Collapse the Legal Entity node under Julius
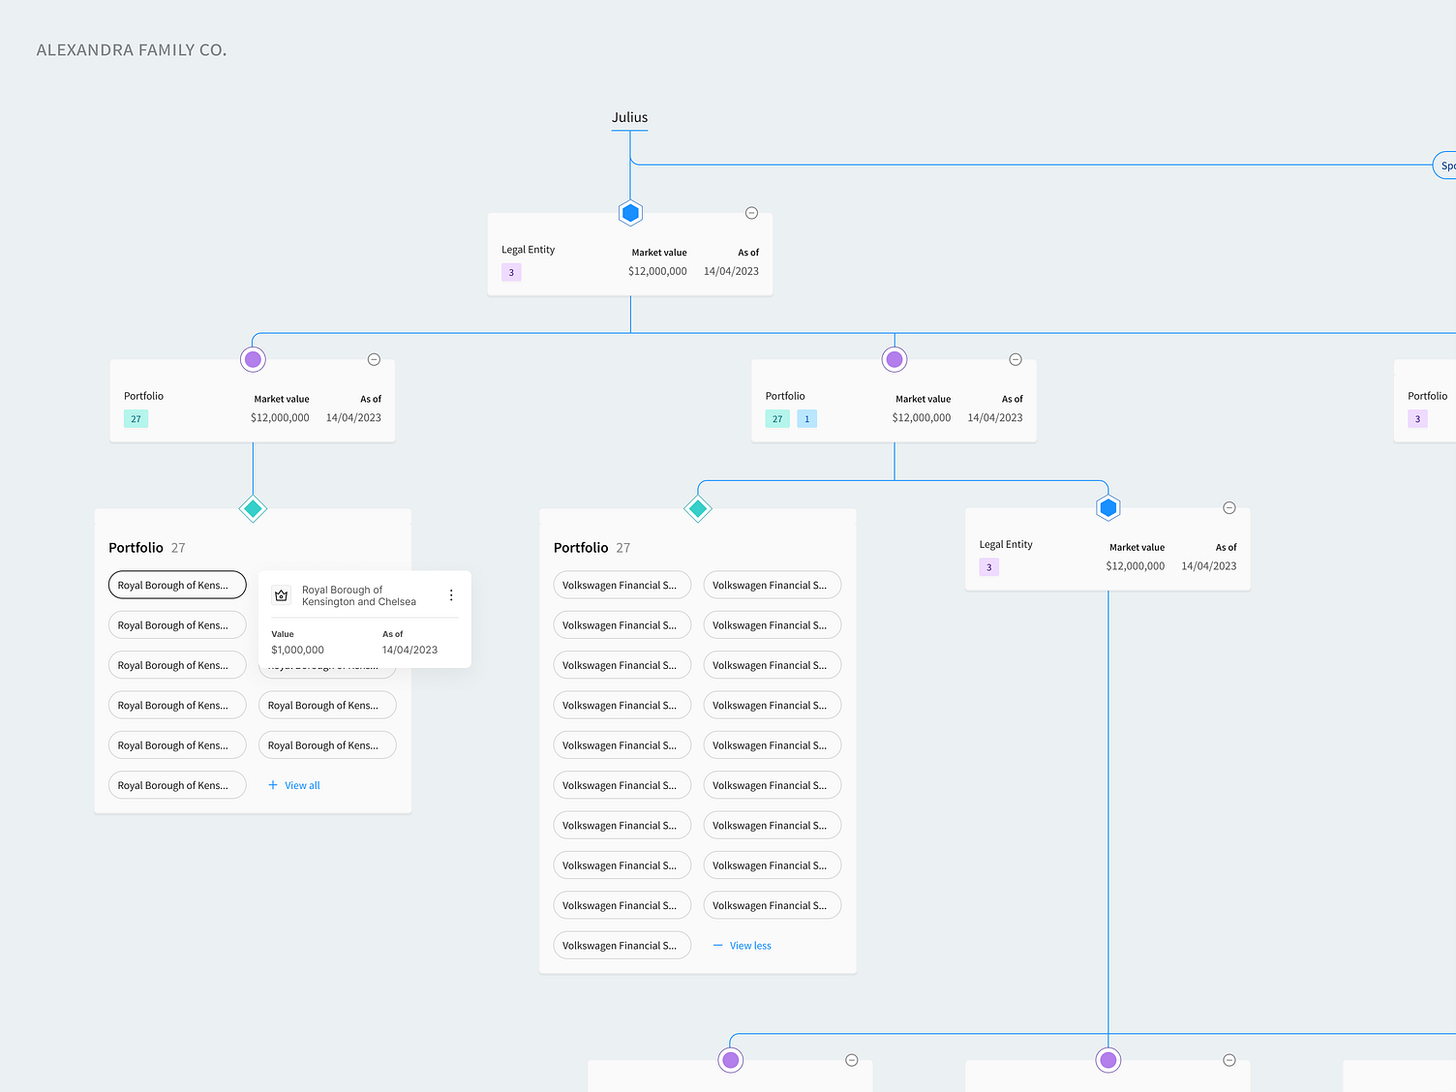 751,212
